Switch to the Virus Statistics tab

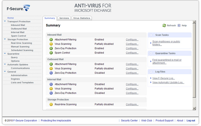point(82,18)
